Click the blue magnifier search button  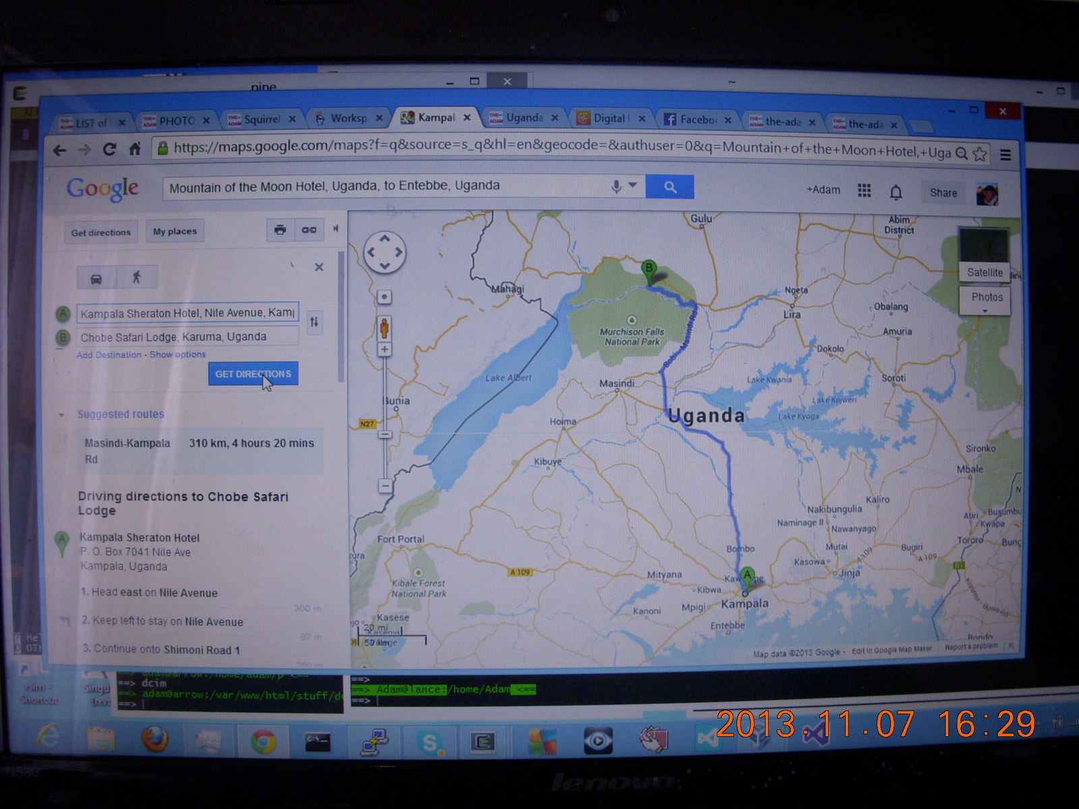coord(669,187)
